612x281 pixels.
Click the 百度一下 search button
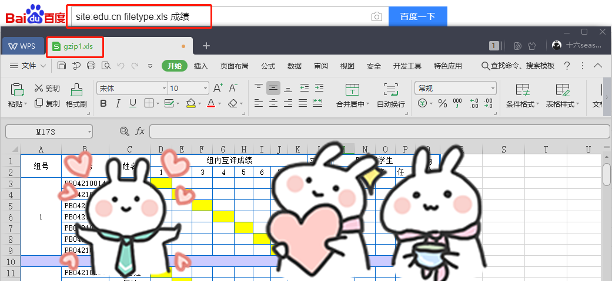(417, 16)
